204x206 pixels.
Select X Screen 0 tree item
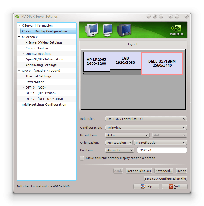point(30,37)
